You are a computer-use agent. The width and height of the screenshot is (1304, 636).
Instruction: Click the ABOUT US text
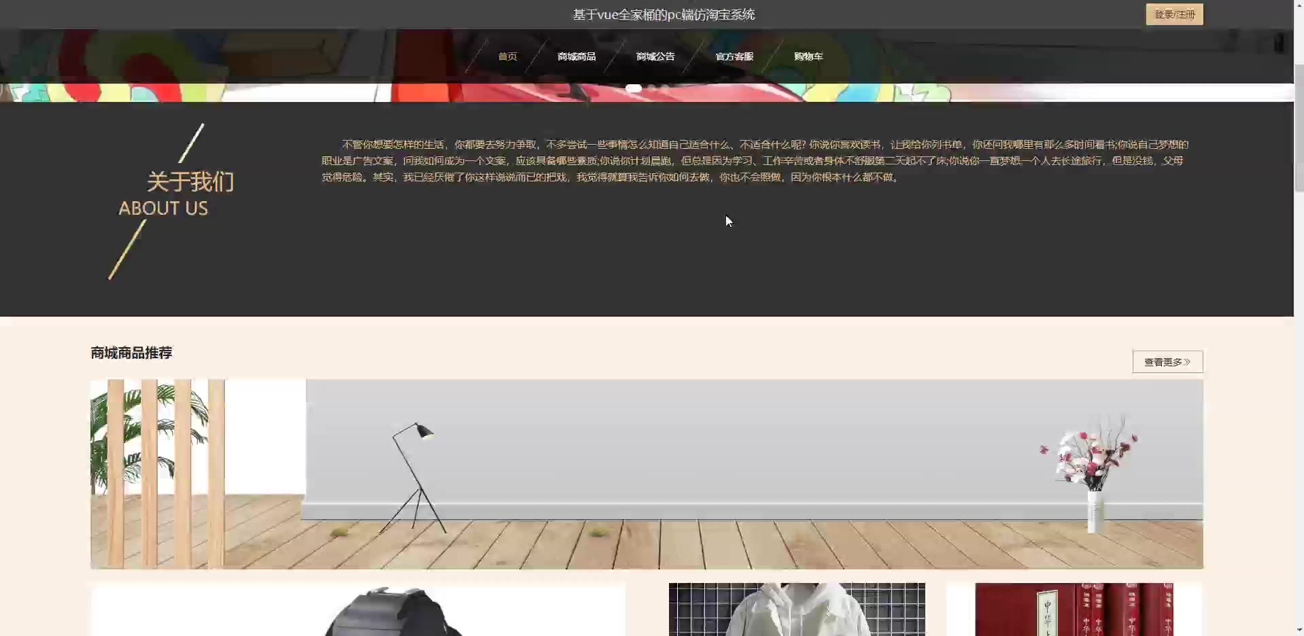point(163,208)
